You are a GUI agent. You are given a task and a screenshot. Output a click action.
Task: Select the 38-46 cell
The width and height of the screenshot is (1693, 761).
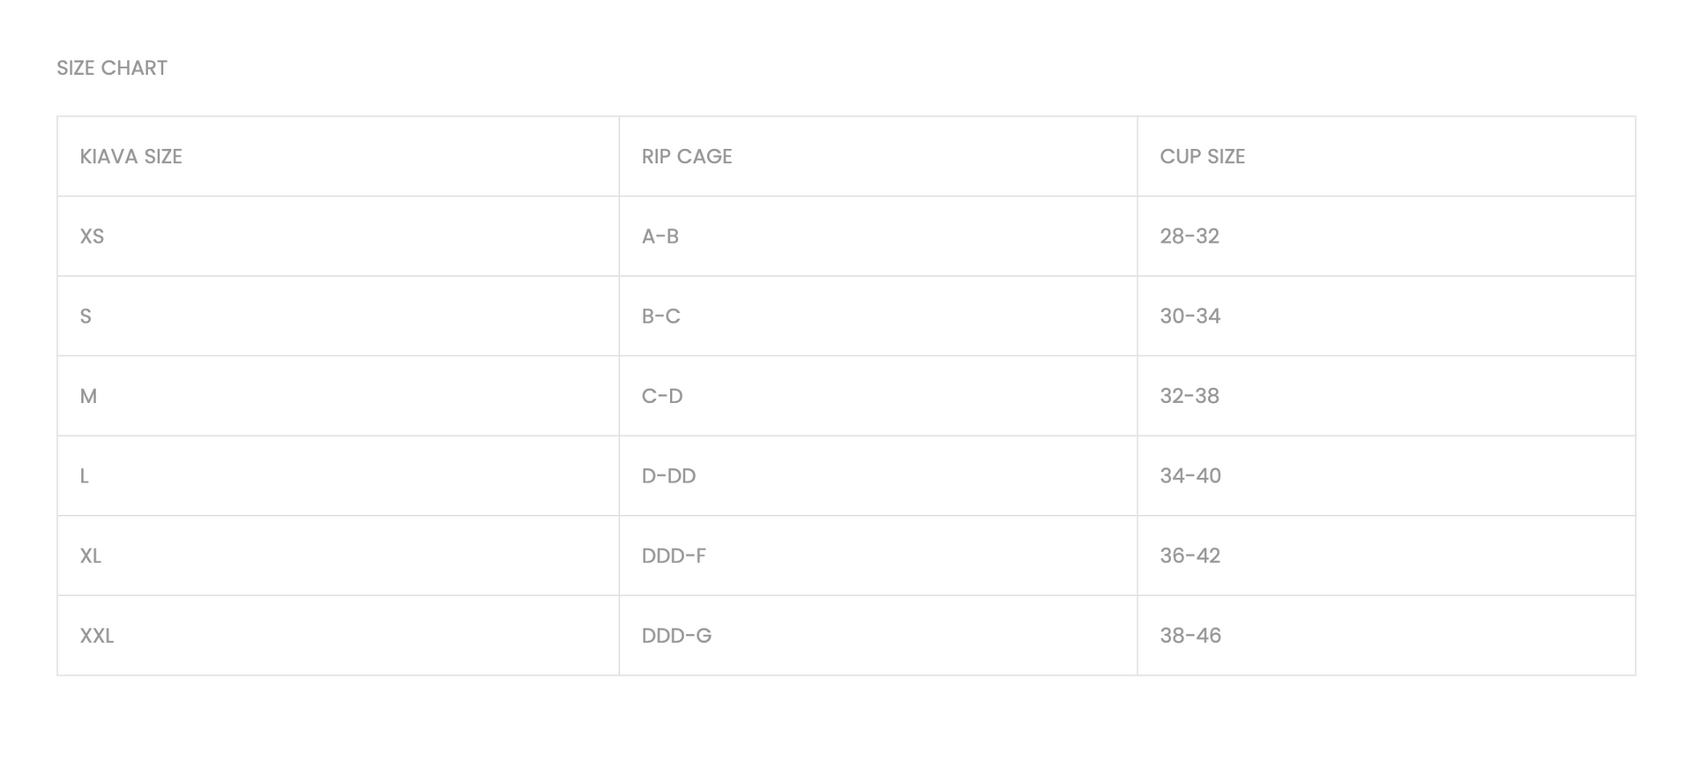pos(1190,636)
